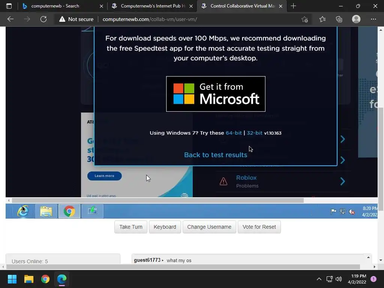Viewport: 384px width, 288px height.
Task: Click Back to test results link
Action: coord(216,155)
